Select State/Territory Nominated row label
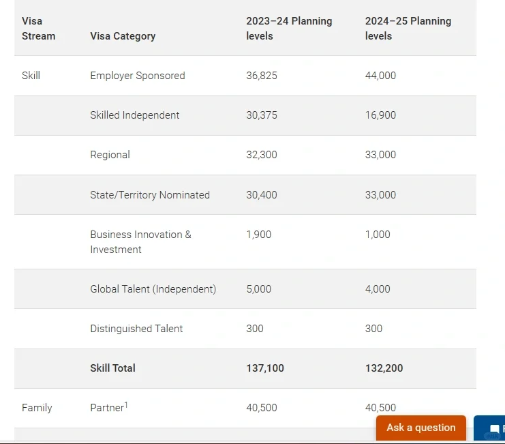This screenshot has width=505, height=444. [150, 195]
